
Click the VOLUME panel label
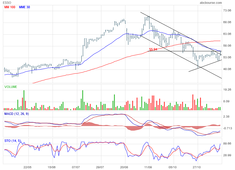point(11,87)
